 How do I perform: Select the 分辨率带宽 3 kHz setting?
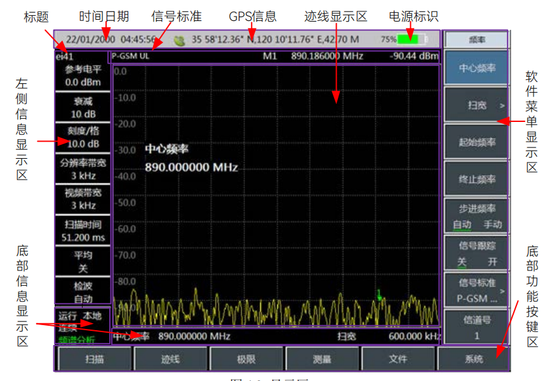(83, 169)
